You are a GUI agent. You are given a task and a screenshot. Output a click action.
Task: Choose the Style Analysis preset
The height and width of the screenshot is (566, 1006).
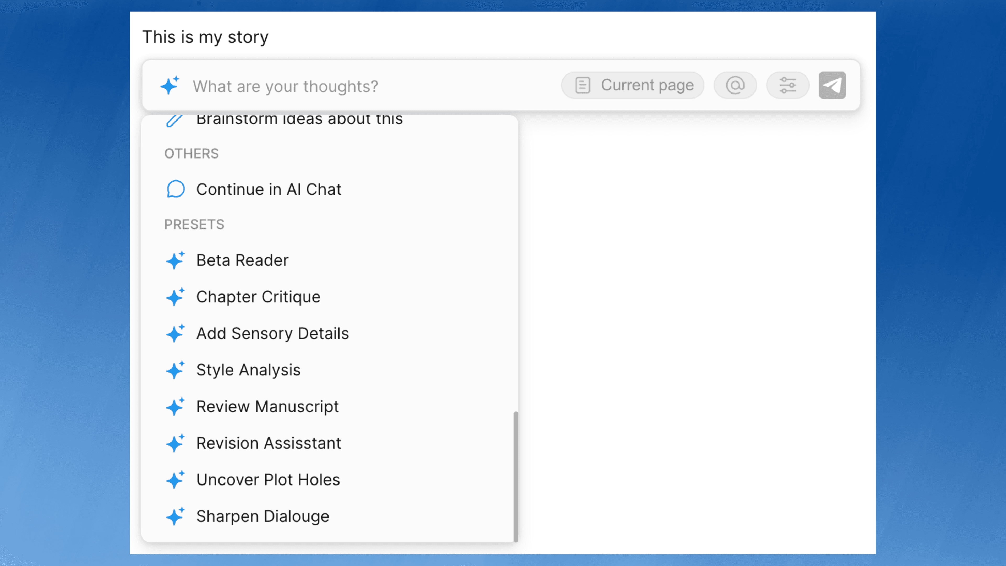click(x=248, y=370)
